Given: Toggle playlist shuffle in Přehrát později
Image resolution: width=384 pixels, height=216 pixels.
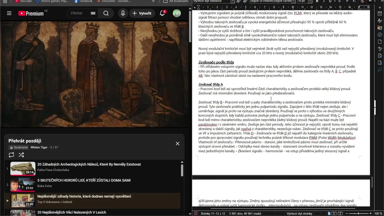Looking at the screenshot, I should pos(21,155).
